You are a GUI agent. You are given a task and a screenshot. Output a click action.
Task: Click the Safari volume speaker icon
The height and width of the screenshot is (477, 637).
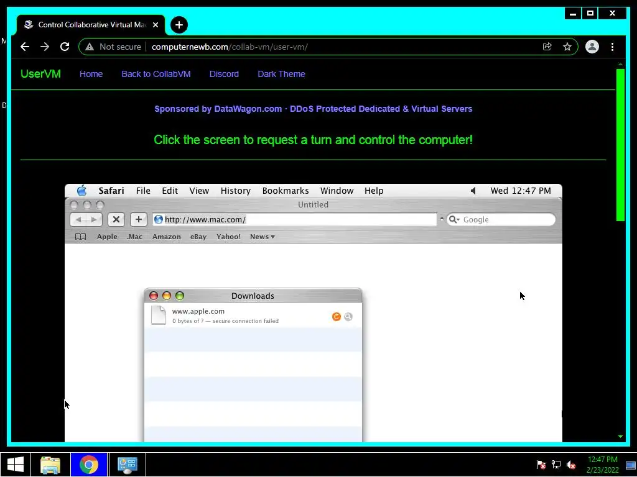[x=473, y=191]
